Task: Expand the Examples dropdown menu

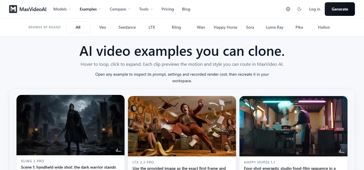Action: click(x=90, y=9)
